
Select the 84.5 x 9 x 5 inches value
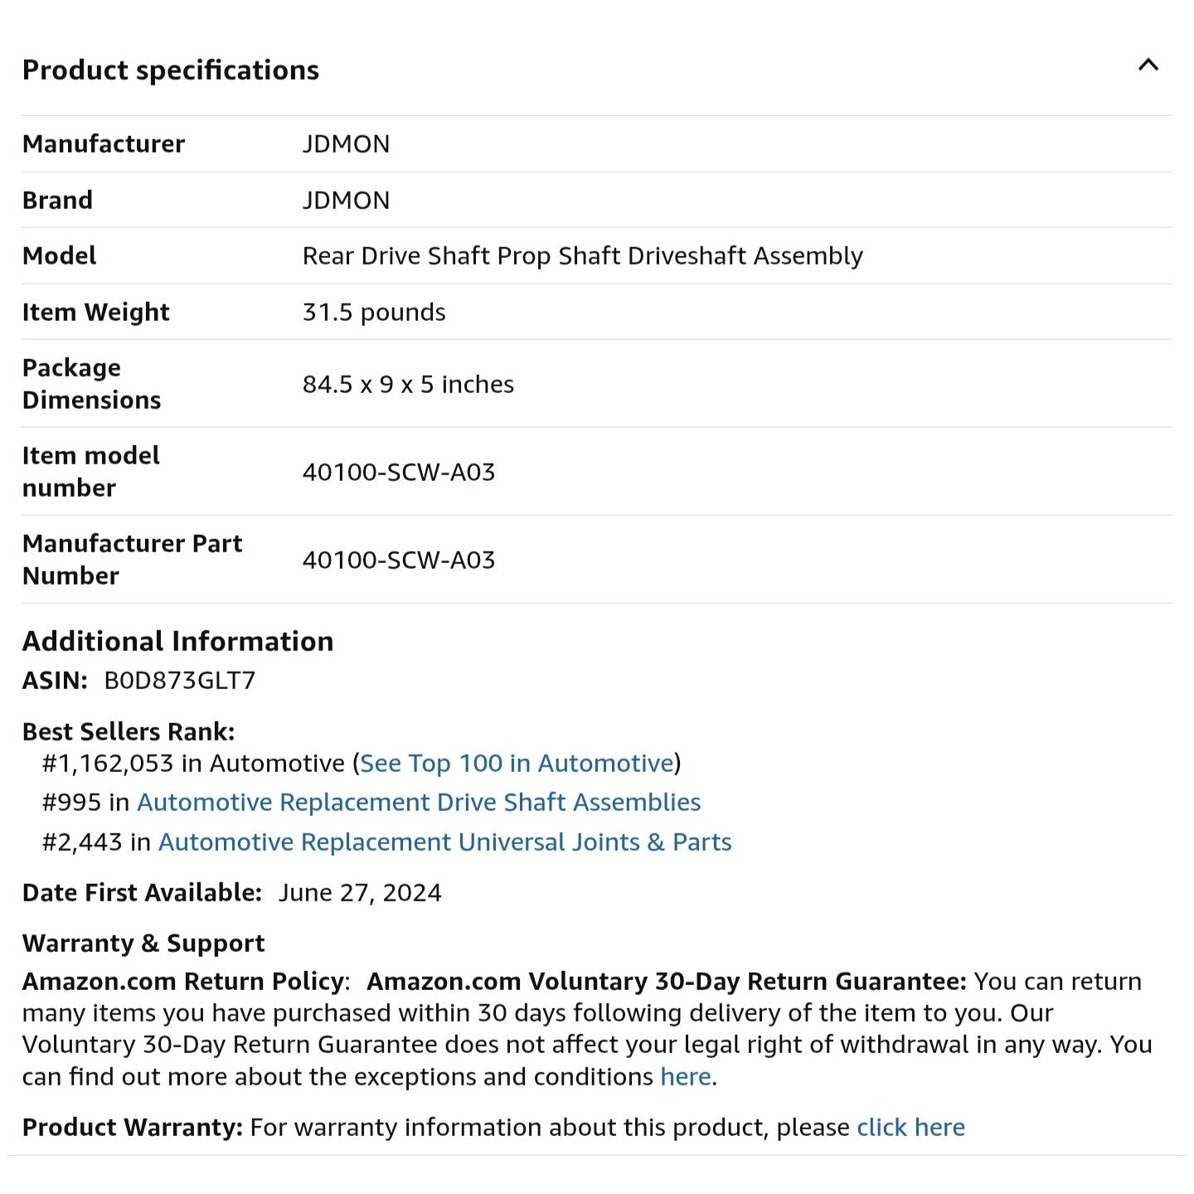click(x=408, y=384)
